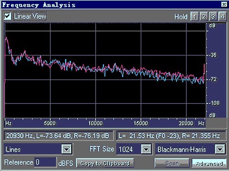
Task: Select Hold button 4
Action: tap(223, 16)
